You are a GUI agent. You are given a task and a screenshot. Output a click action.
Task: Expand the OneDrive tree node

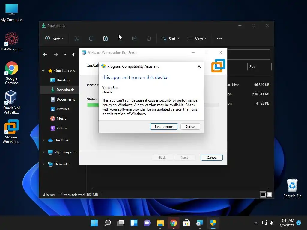43,140
